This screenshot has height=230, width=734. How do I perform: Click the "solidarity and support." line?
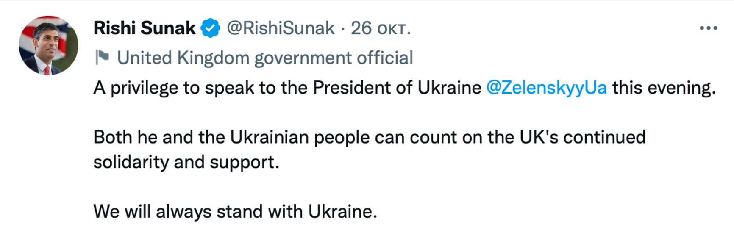pos(186,162)
